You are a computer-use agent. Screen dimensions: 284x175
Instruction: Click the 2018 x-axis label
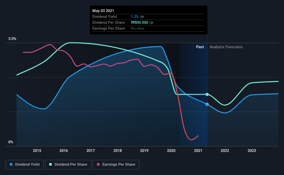point(118,151)
